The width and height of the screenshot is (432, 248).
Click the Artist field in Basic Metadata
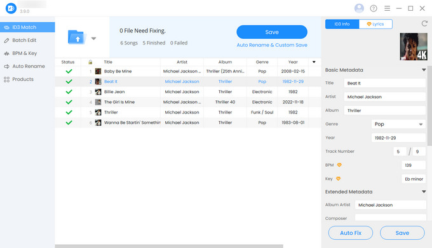click(384, 97)
